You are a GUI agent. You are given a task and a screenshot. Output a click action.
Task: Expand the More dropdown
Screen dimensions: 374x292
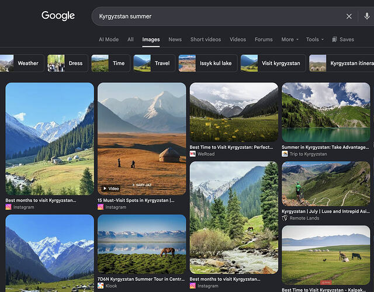point(290,39)
